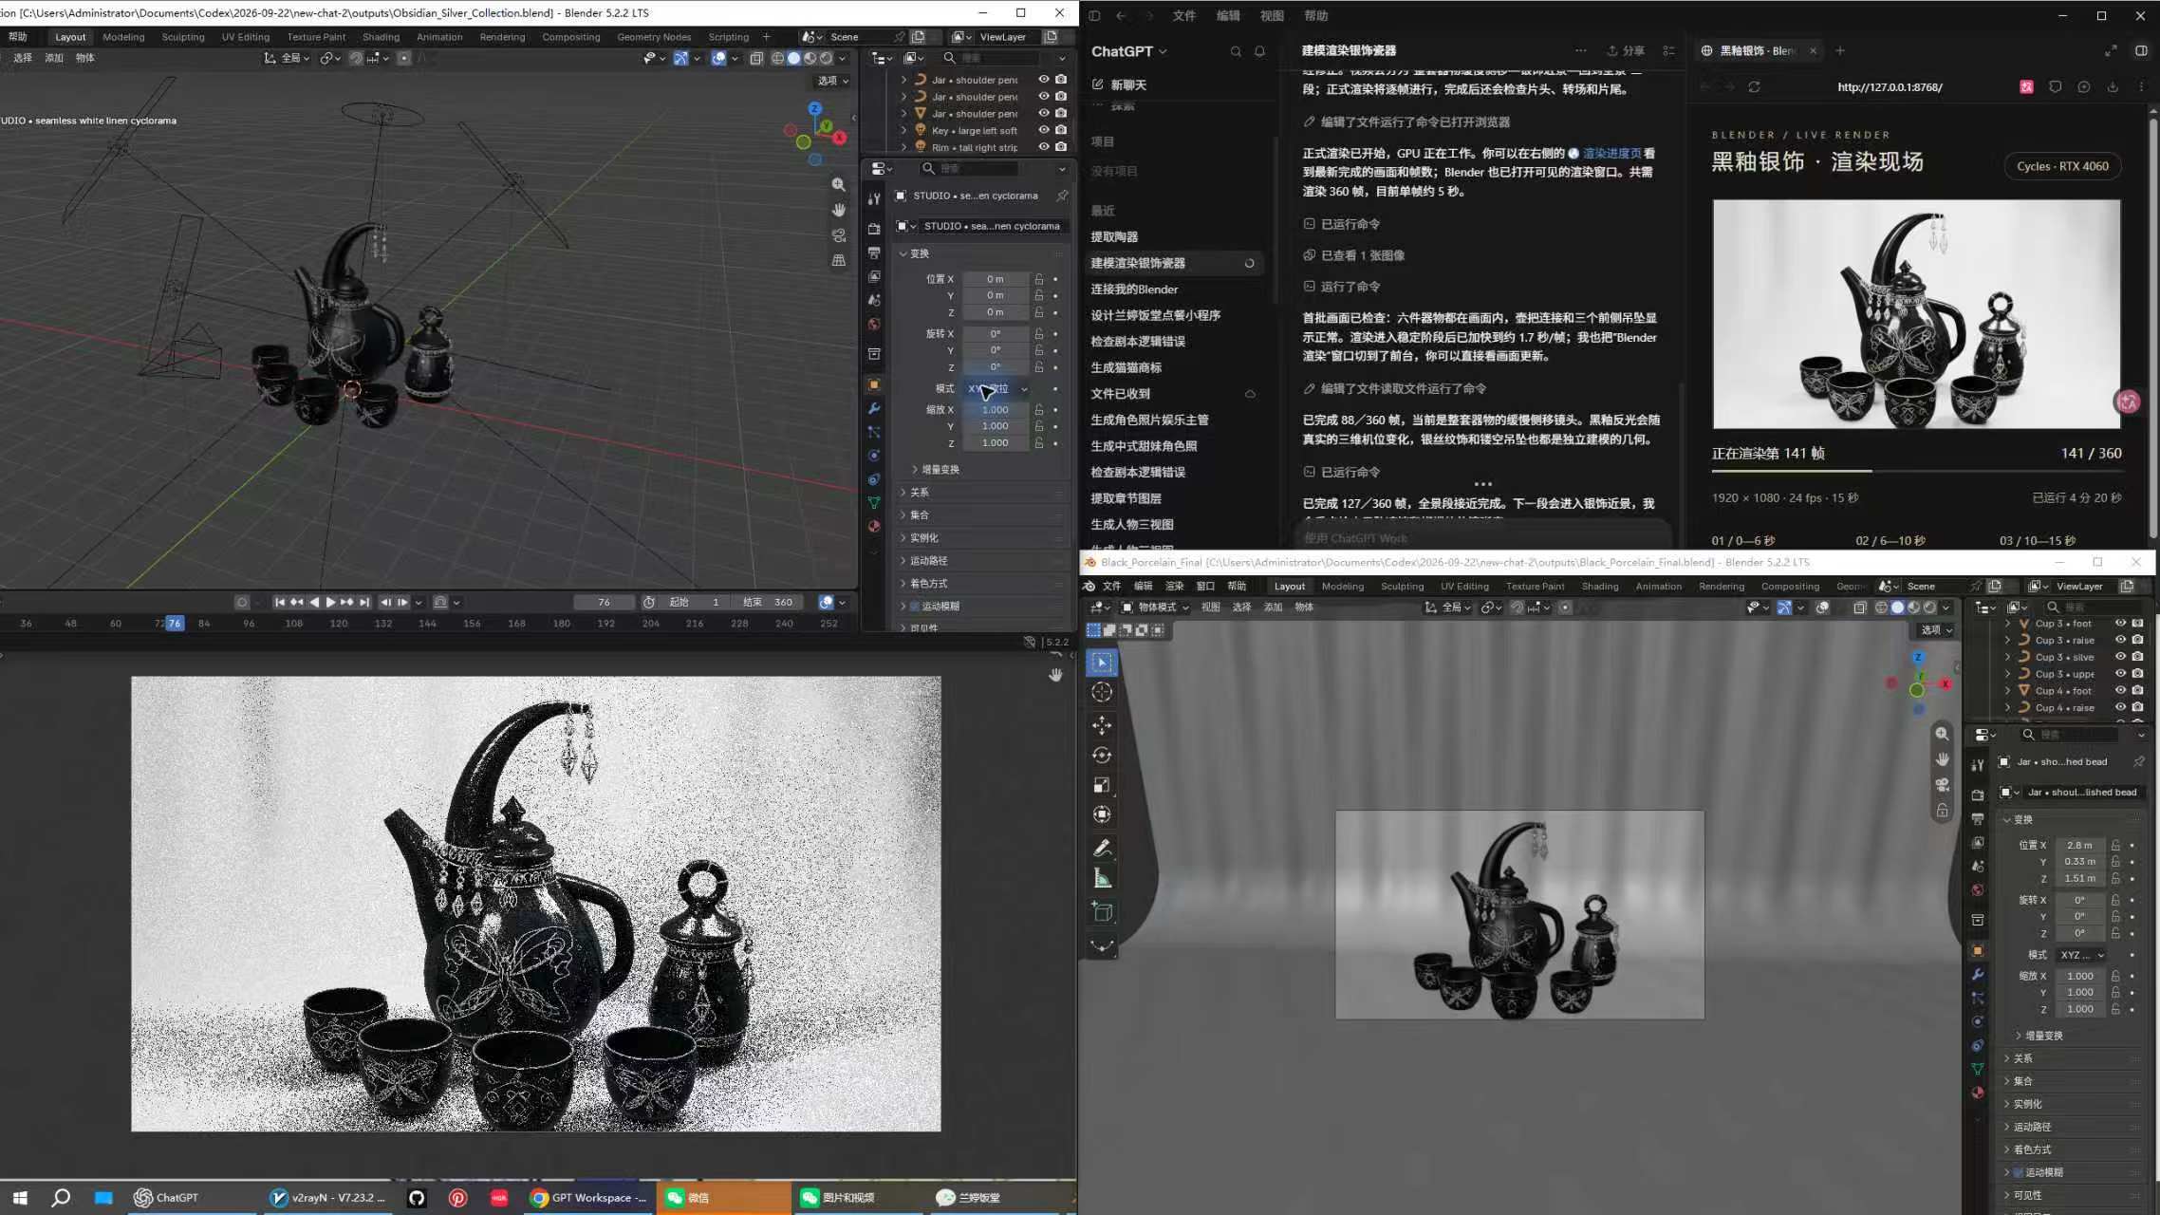Viewport: 2160px width, 1215px height.
Task: Switch to Animation workspace tab in lower Blender
Action: [x=1658, y=586]
